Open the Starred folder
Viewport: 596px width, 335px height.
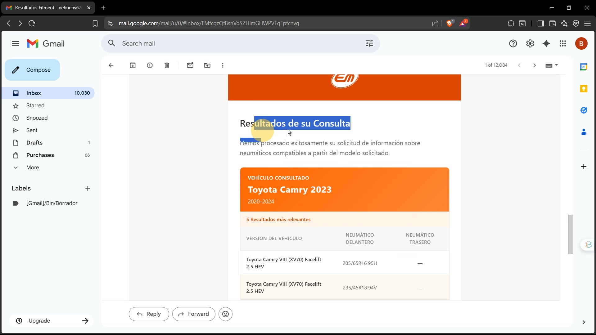point(35,105)
